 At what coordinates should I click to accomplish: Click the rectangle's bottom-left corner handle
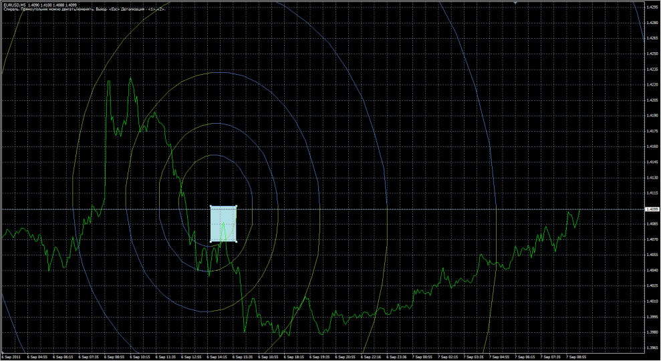coord(211,241)
